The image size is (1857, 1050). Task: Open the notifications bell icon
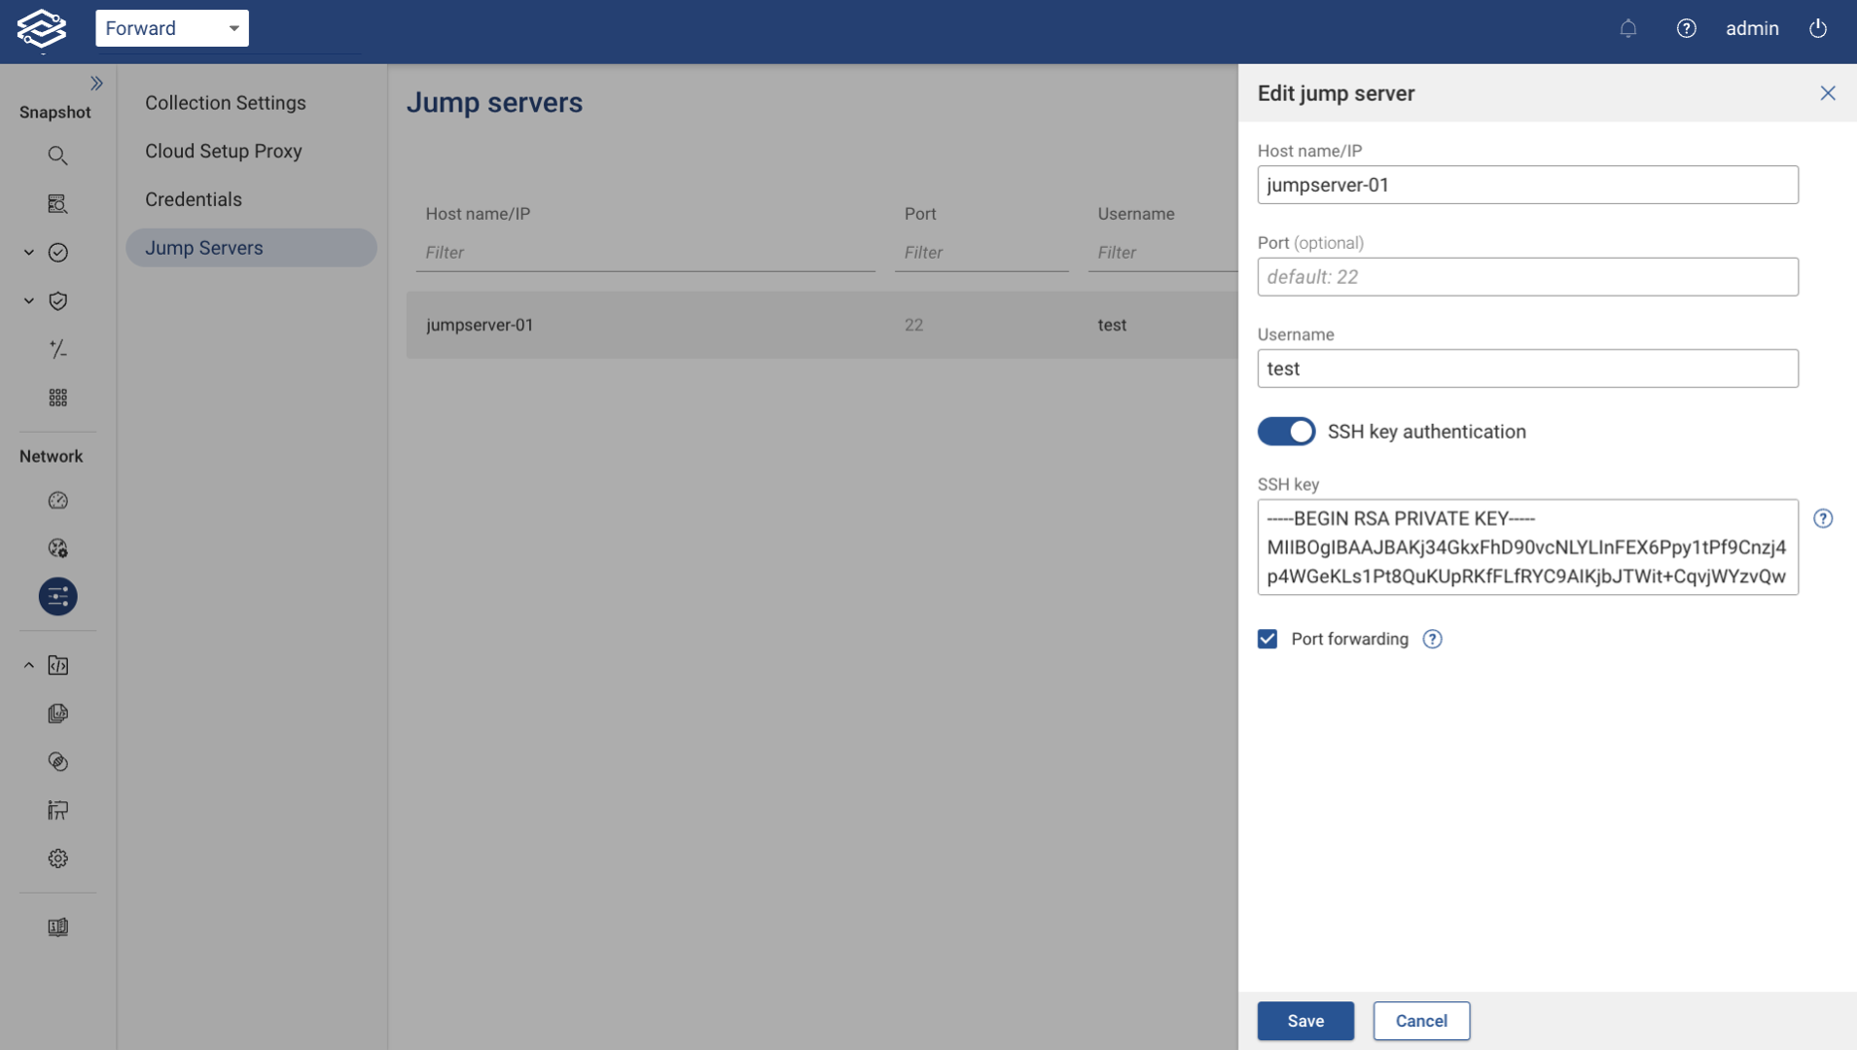1628,28
